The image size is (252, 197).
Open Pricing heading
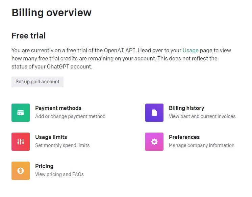point(44,166)
